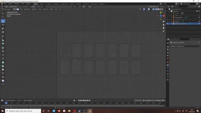Screen dimensions: 201x113
Task: Open the outliner filter dropdown
Action: point(196,6)
